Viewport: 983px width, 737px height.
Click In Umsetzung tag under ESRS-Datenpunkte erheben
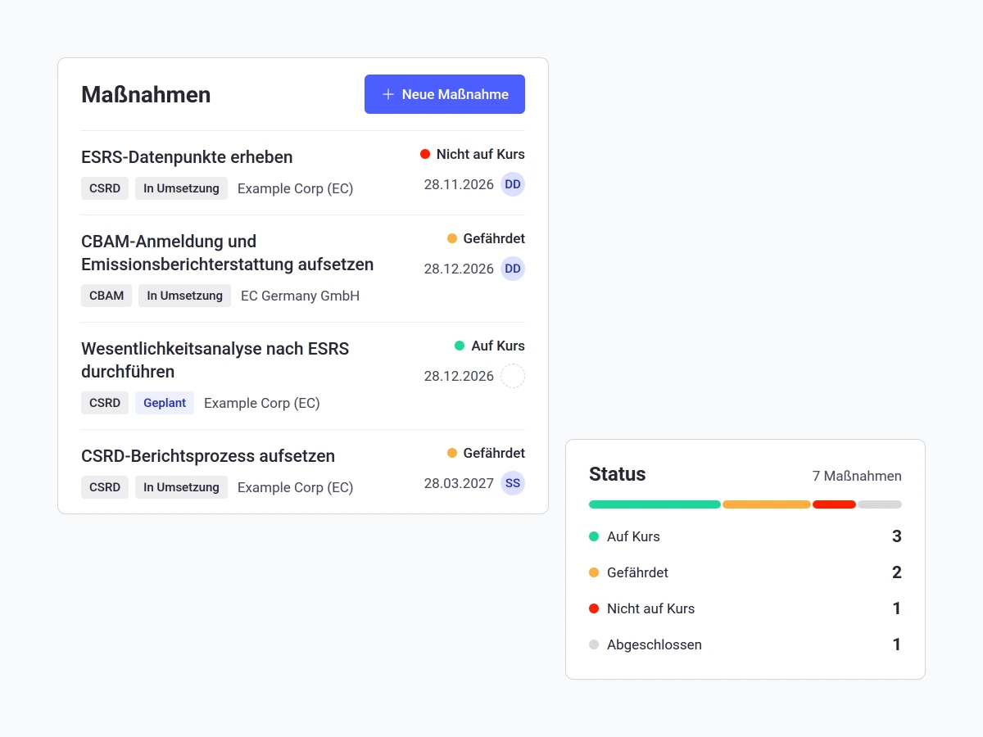(x=181, y=188)
